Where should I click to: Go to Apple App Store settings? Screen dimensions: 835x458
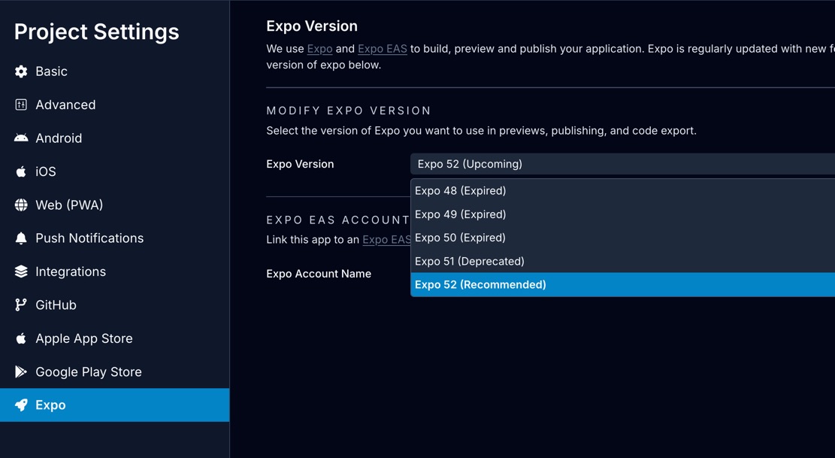(114, 338)
